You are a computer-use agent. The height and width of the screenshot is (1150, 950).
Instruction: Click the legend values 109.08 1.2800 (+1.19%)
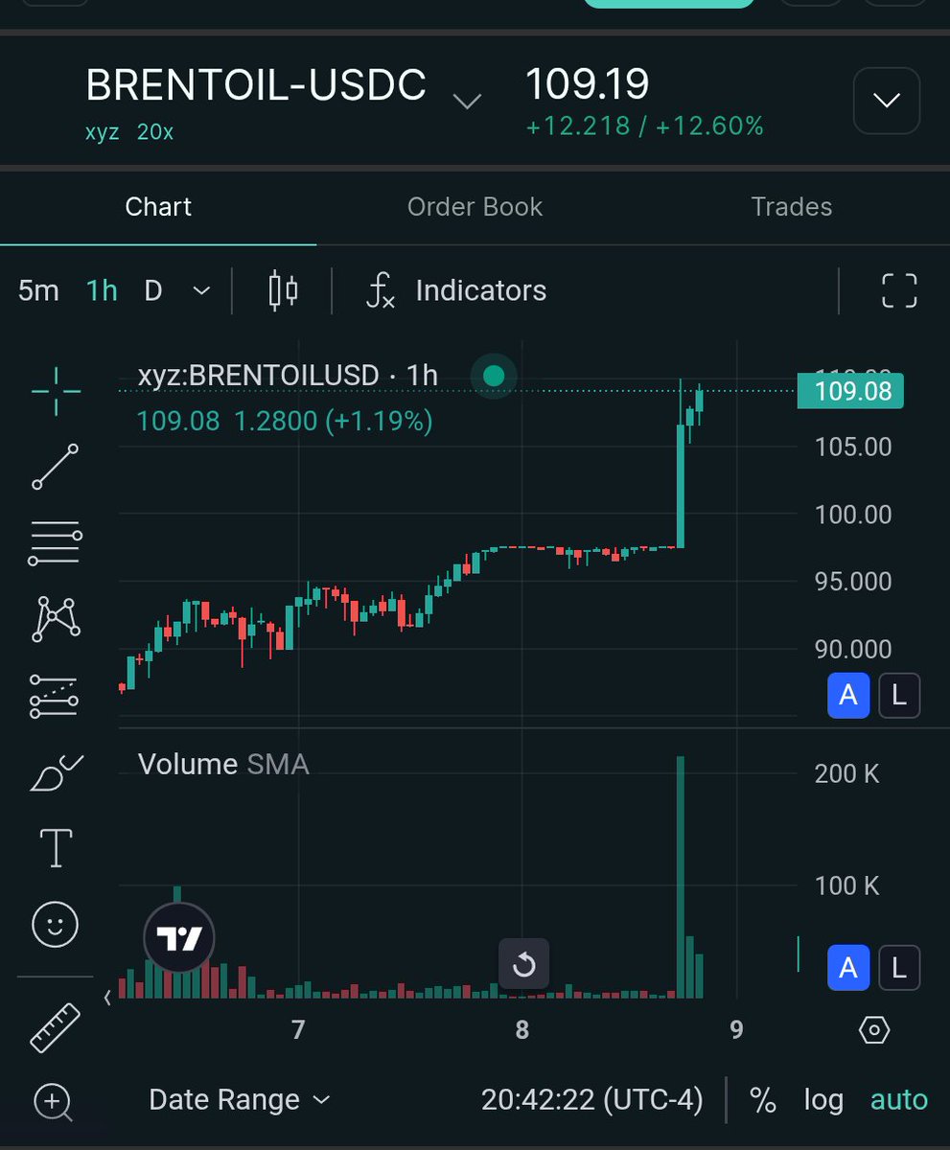click(285, 421)
